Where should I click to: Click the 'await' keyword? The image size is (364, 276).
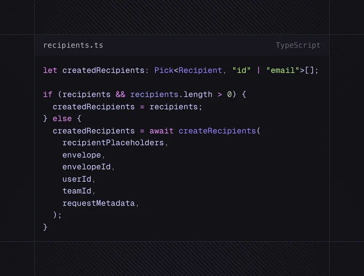161,131
